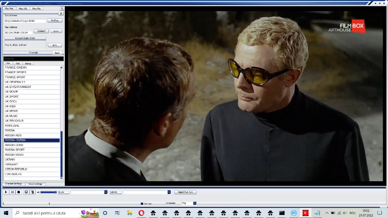Open the notification center icon
The image size is (388, 218).
(x=380, y=213)
